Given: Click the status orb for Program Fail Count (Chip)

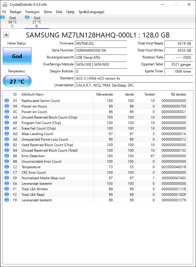Looking at the screenshot, I should [x=7, y=123].
